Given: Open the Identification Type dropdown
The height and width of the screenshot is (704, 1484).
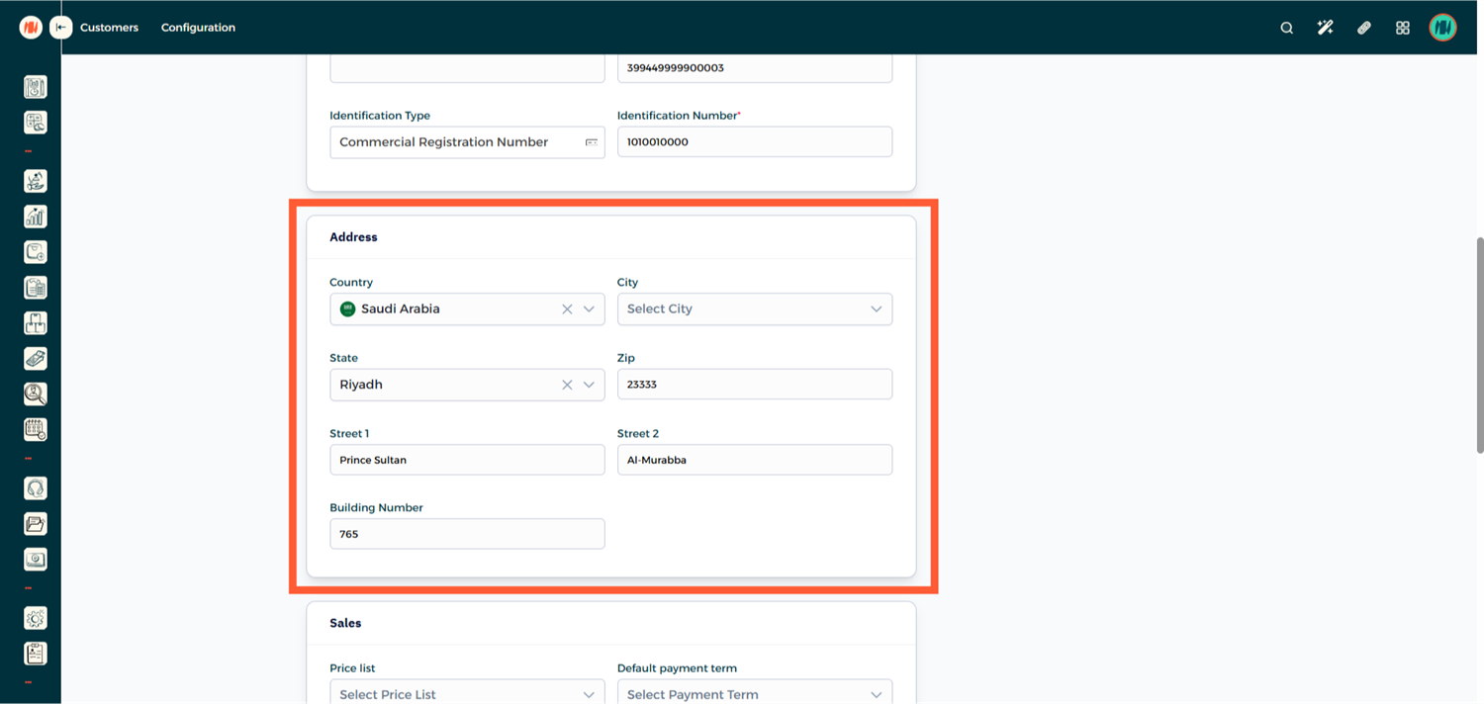Looking at the screenshot, I should (466, 142).
